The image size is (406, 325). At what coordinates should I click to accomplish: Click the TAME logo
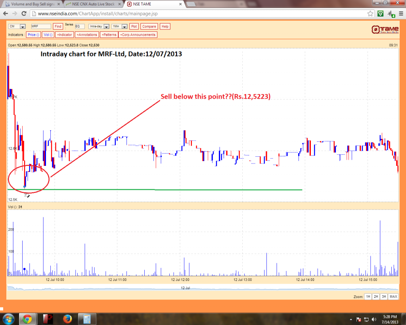pos(385,29)
